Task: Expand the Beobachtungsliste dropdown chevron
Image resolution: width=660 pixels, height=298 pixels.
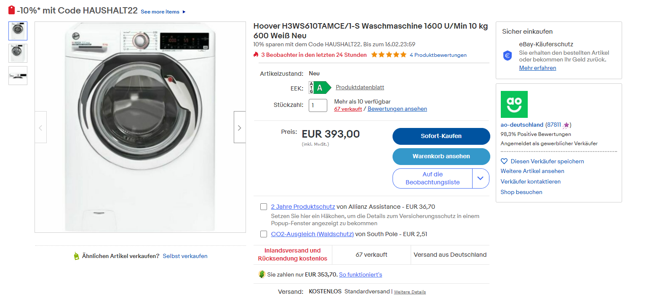Action: coord(481,178)
